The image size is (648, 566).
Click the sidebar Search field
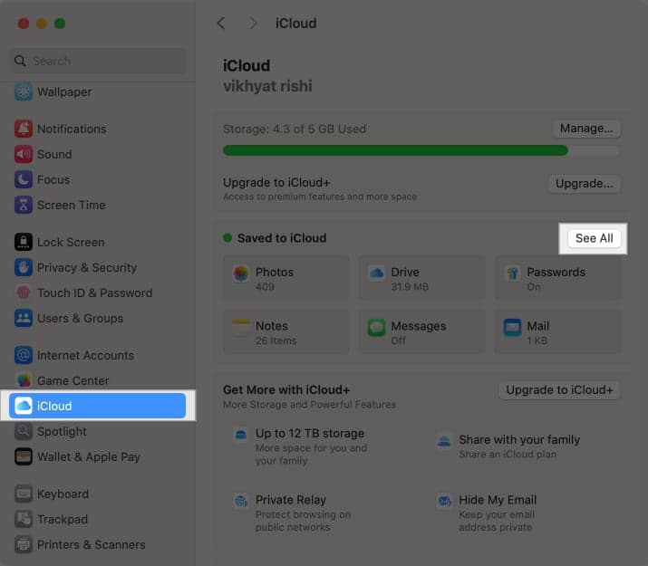(x=98, y=61)
